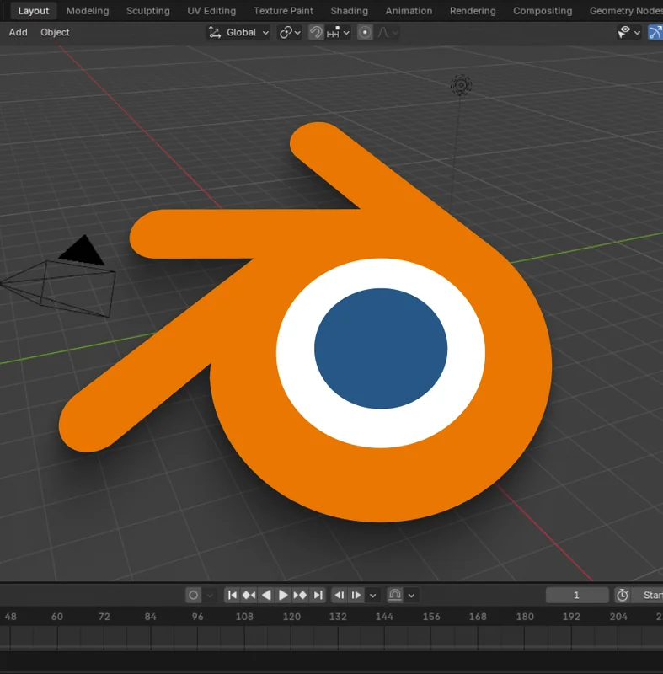Screen dimensions: 663x674
Task: Jump to the timeline start frame
Action: (x=232, y=595)
